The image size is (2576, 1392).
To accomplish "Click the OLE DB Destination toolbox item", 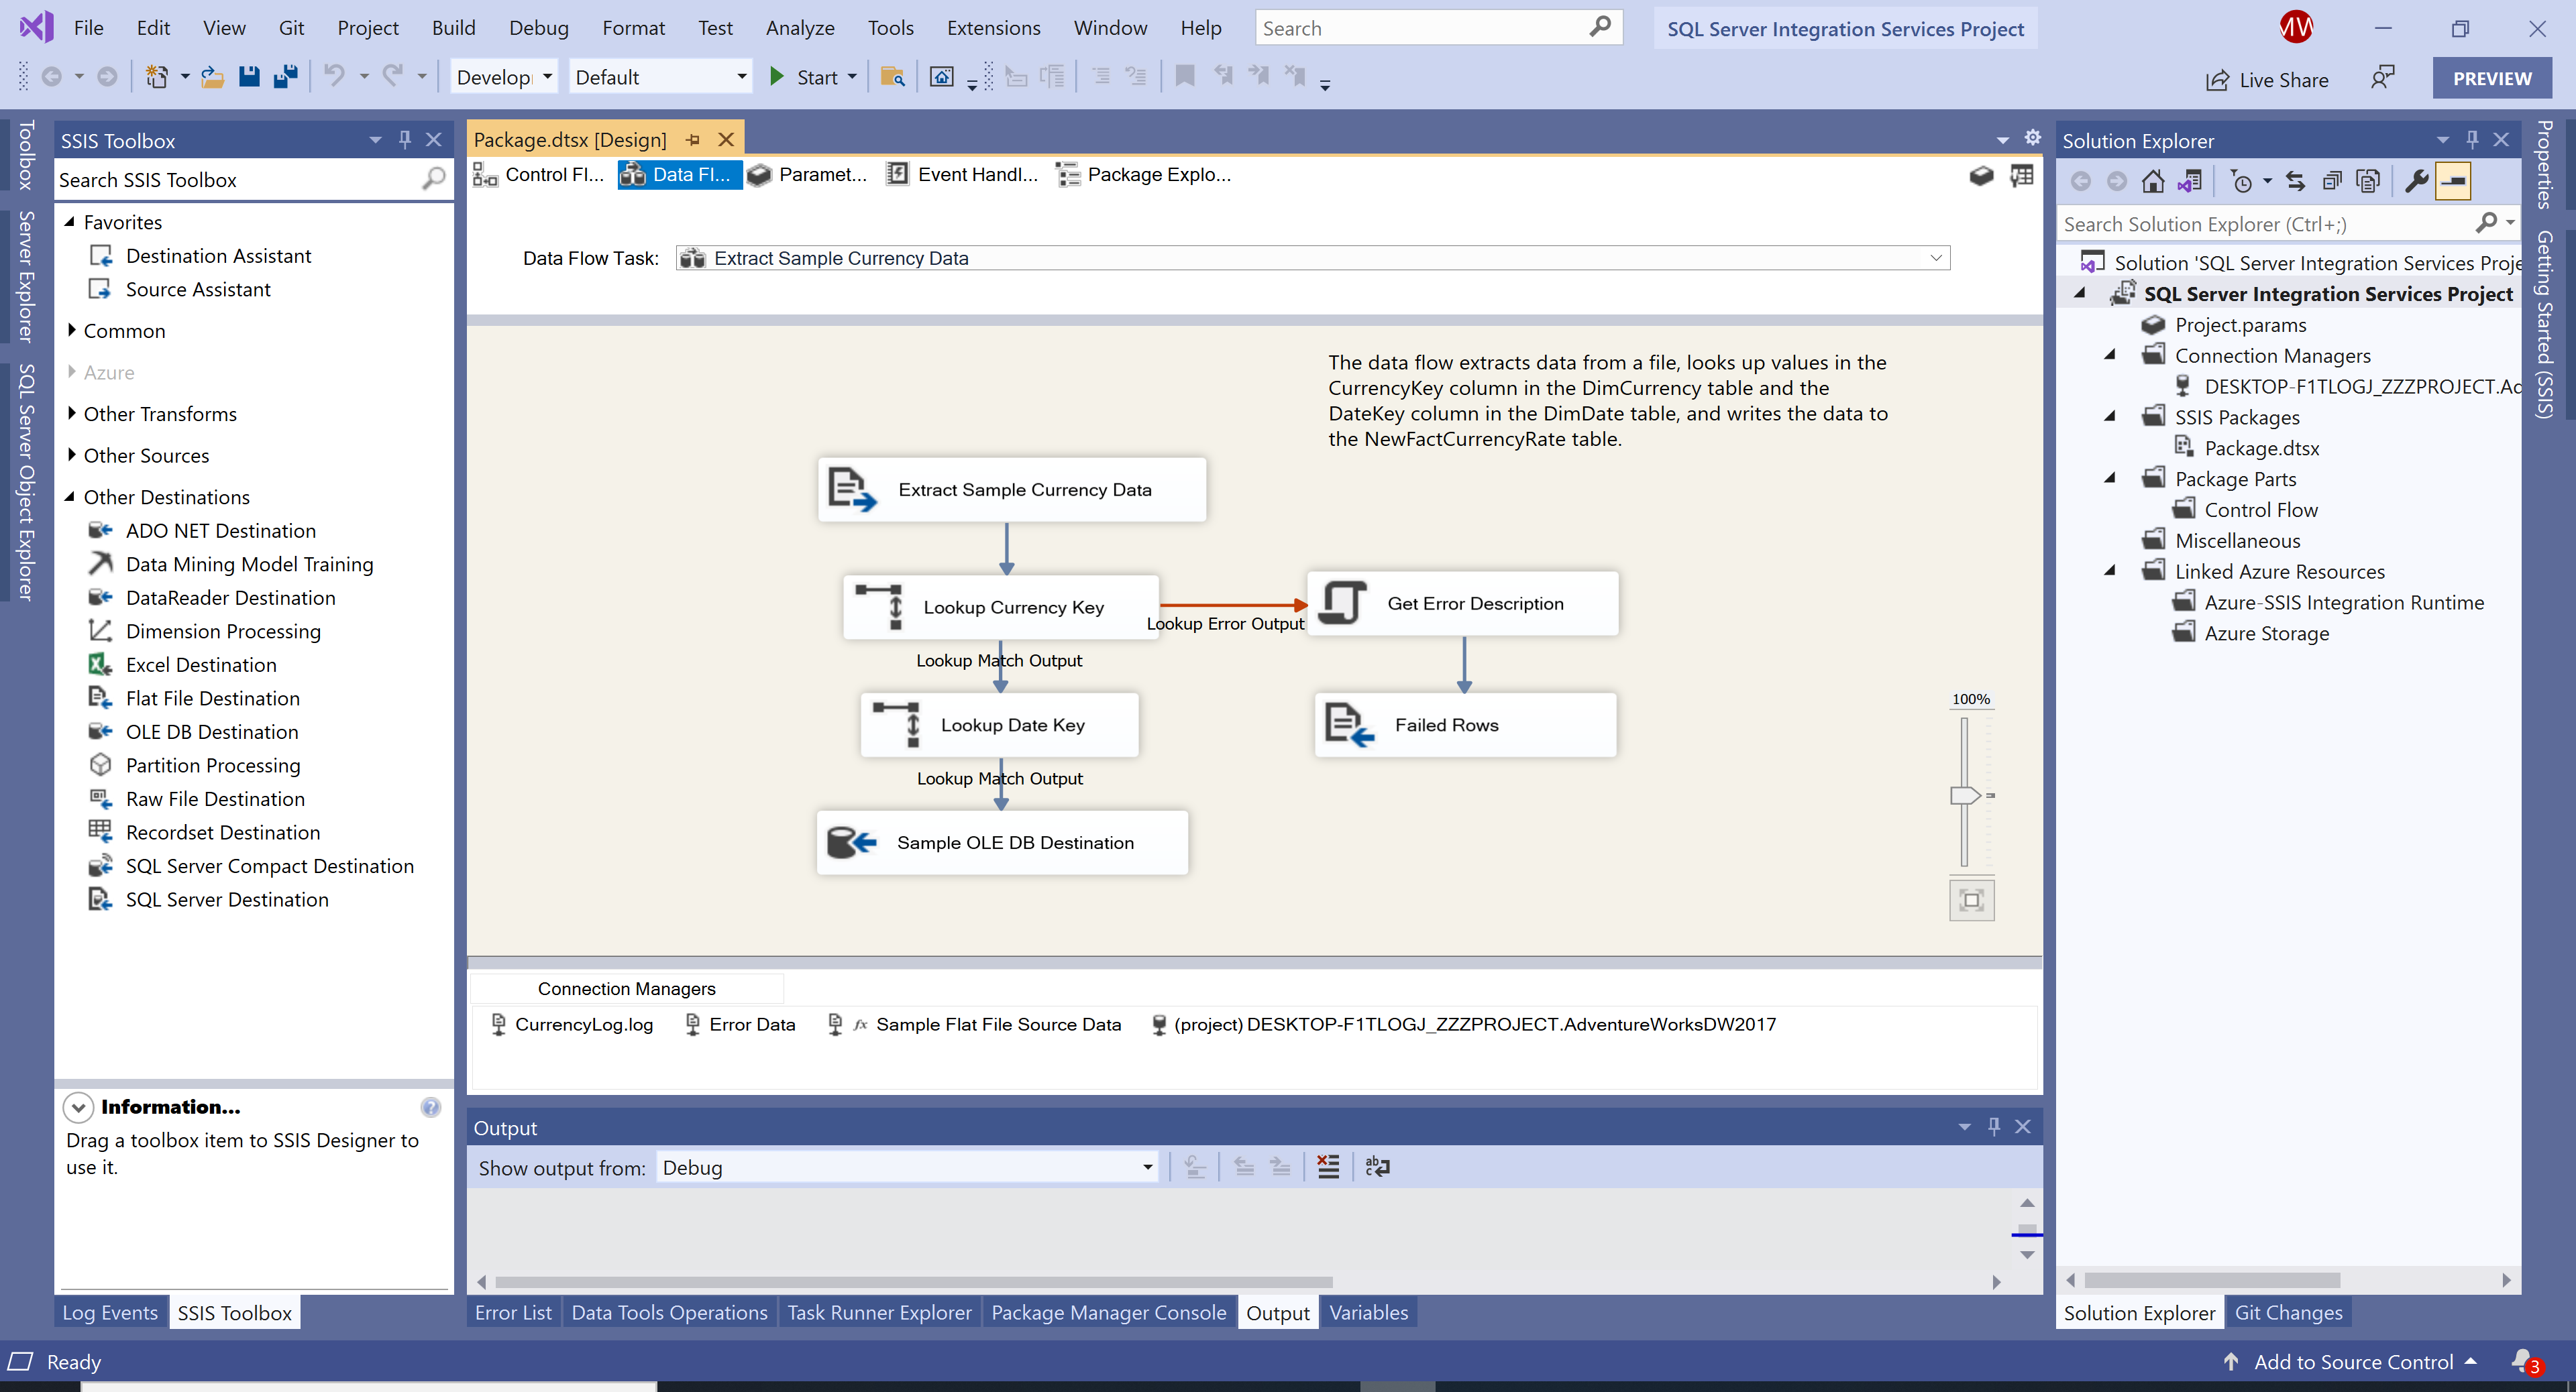I will 212,732.
